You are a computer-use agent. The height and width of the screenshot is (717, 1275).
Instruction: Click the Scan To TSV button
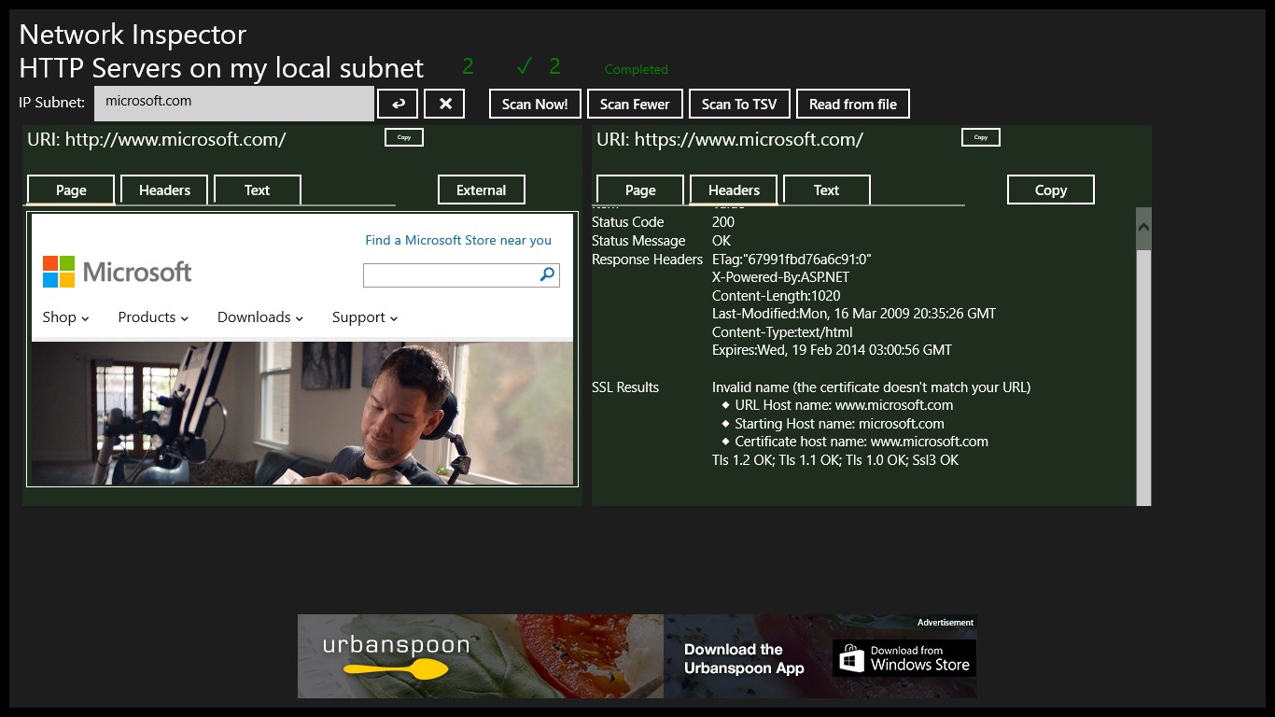[738, 104]
